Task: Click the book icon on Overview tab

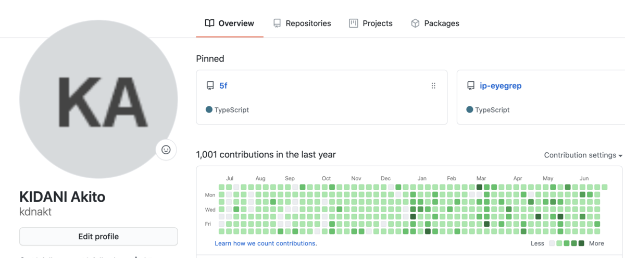Action: tap(209, 23)
